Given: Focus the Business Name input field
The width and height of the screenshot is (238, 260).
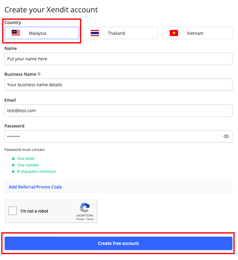Looking at the screenshot, I should coord(118,85).
